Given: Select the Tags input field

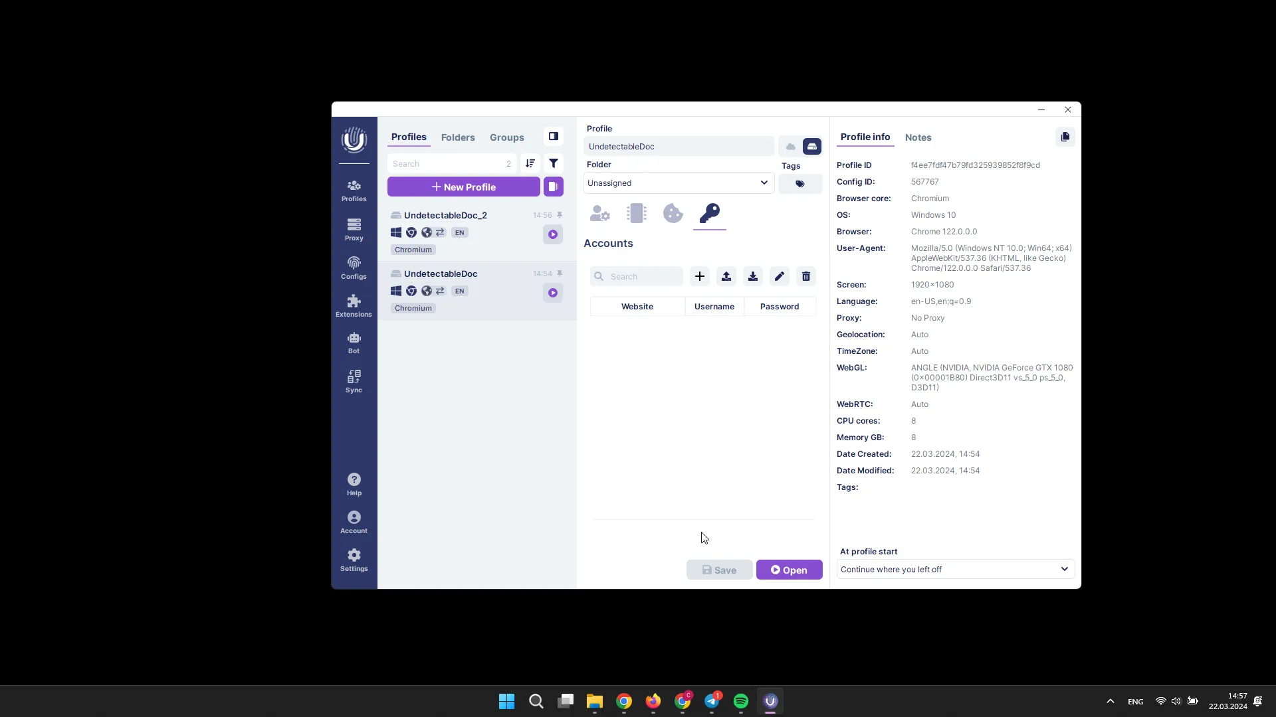Looking at the screenshot, I should [x=800, y=183].
